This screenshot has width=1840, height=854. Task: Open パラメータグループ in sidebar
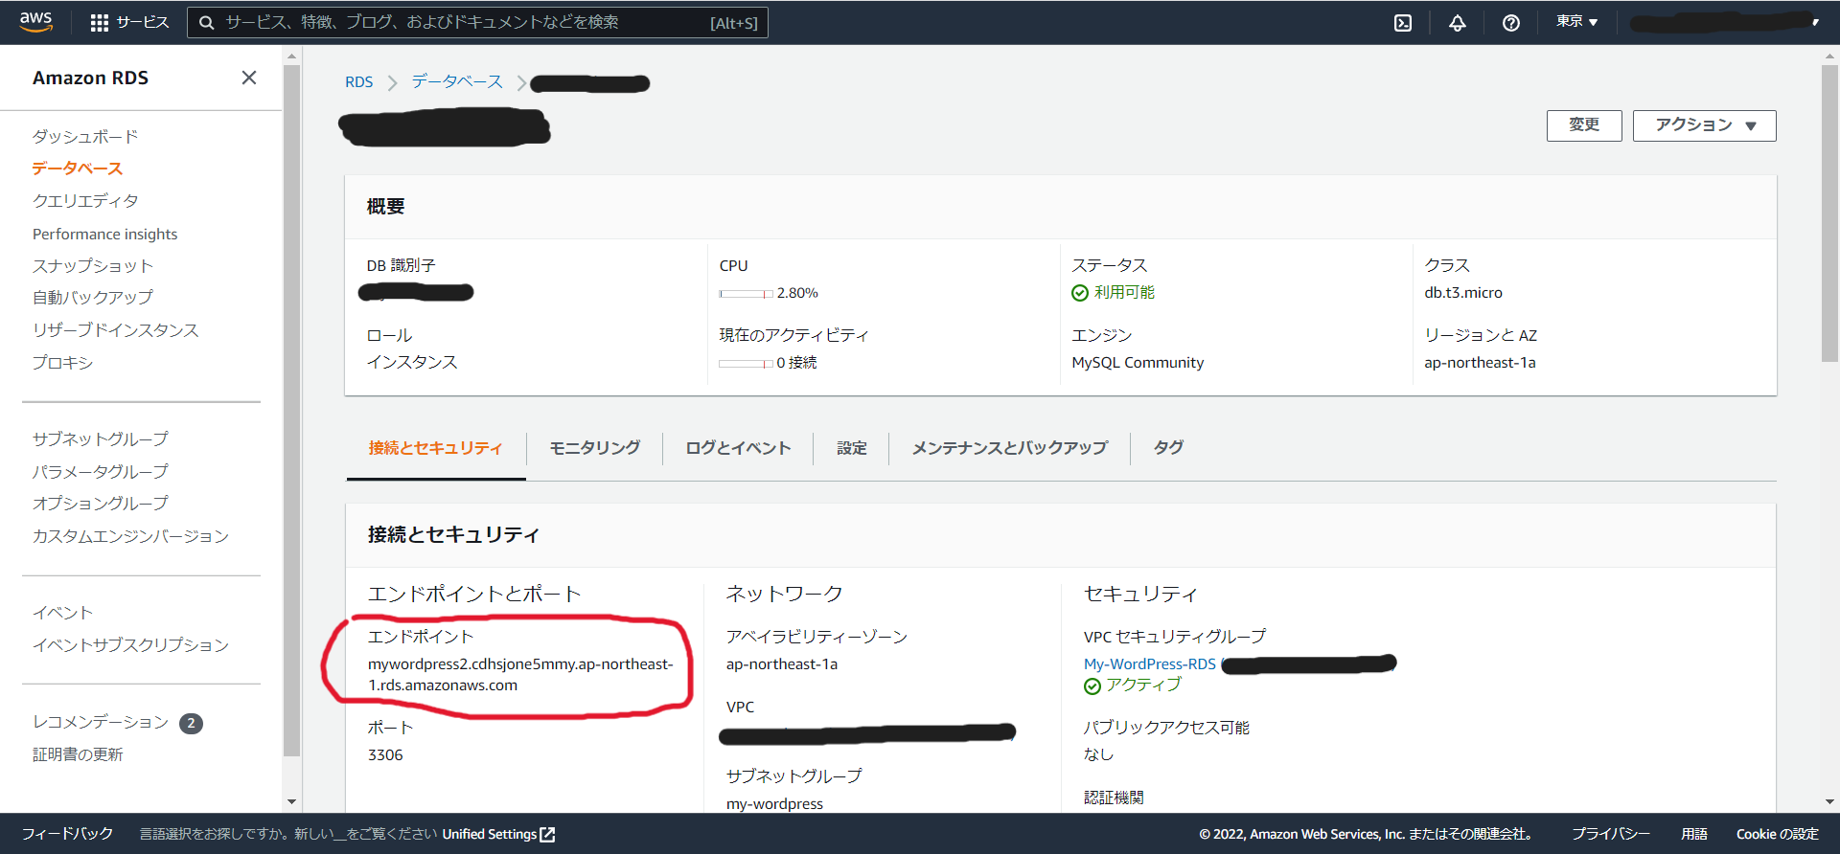(101, 472)
